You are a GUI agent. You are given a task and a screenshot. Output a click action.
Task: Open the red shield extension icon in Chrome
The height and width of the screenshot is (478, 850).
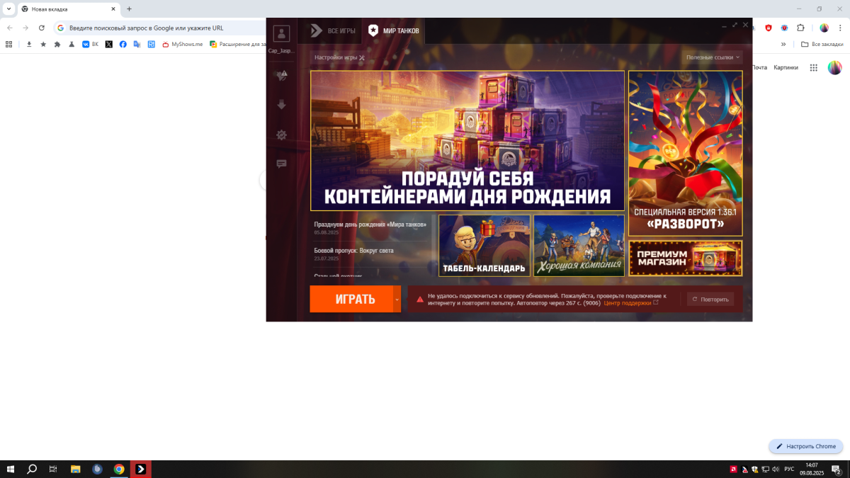pyautogui.click(x=769, y=28)
